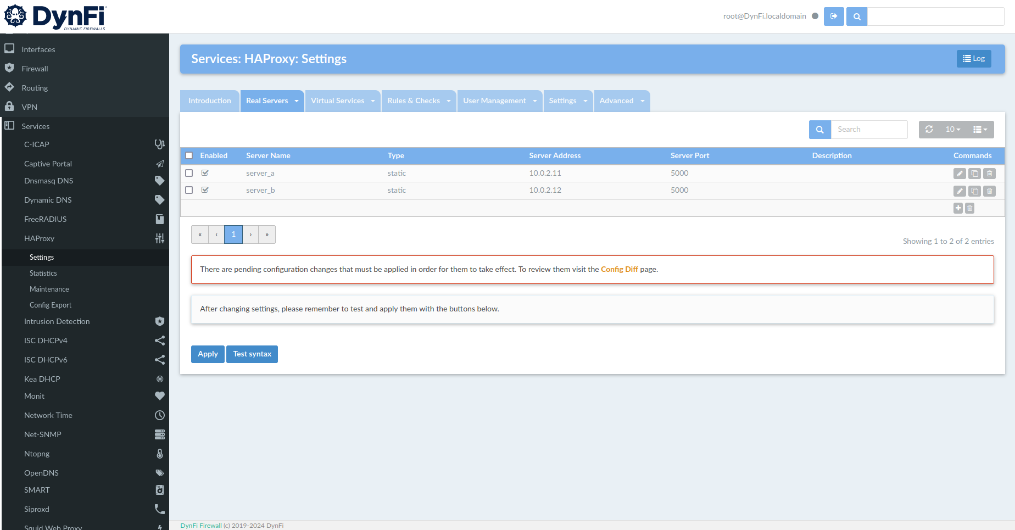Open Maintenance under HAProxy
Screen dimensions: 1015x530
(x=49, y=289)
